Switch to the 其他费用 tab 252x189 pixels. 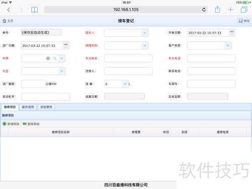pos(46,107)
